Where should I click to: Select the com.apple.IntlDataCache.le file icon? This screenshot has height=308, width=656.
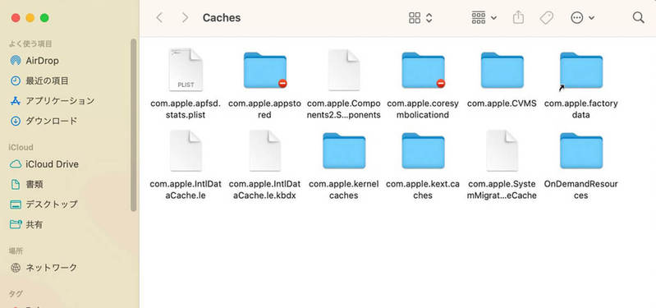tap(186, 150)
